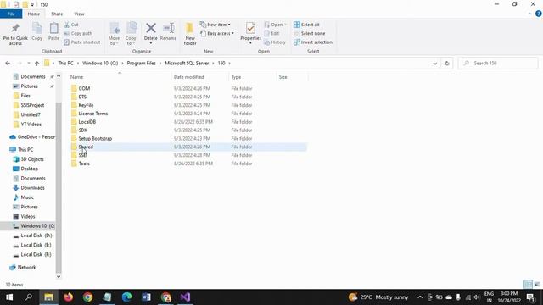Click the Open button in ribbon

pos(275,25)
